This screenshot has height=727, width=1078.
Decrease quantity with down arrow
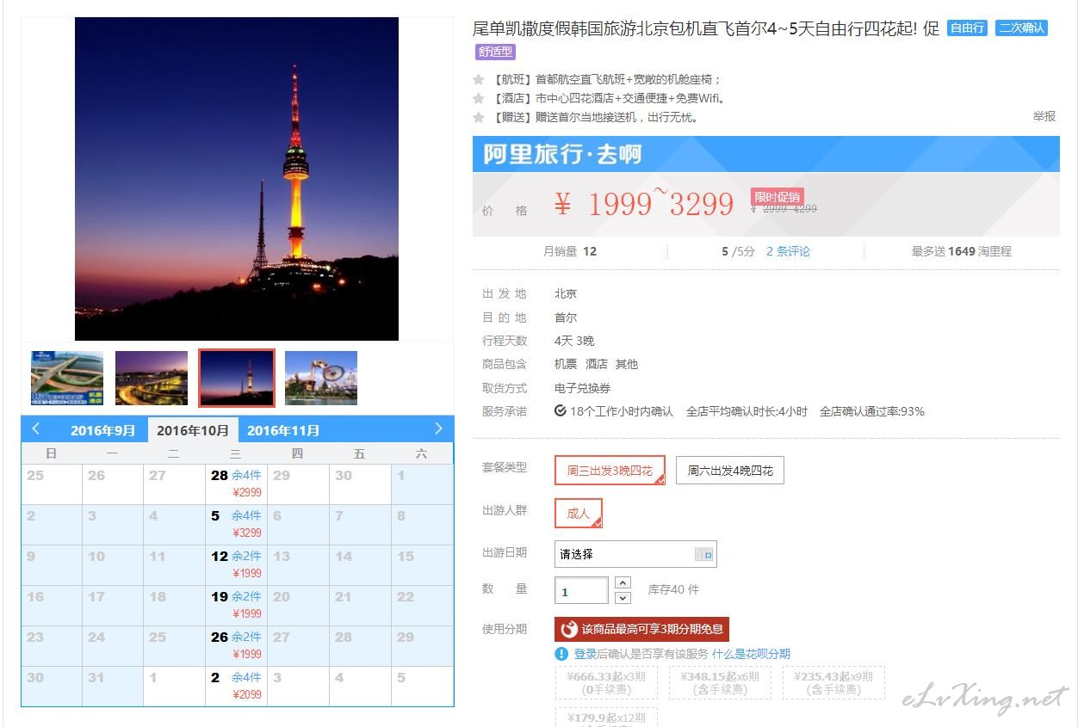pyautogui.click(x=623, y=598)
